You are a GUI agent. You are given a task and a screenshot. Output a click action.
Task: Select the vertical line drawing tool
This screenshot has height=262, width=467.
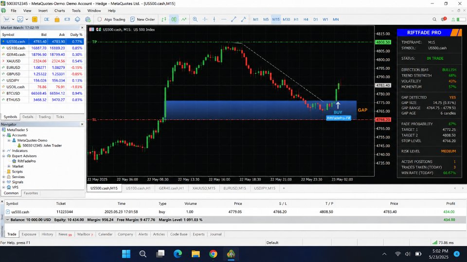pyautogui.click(x=215, y=19)
